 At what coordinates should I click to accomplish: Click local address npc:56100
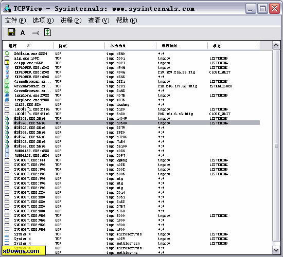117,146
